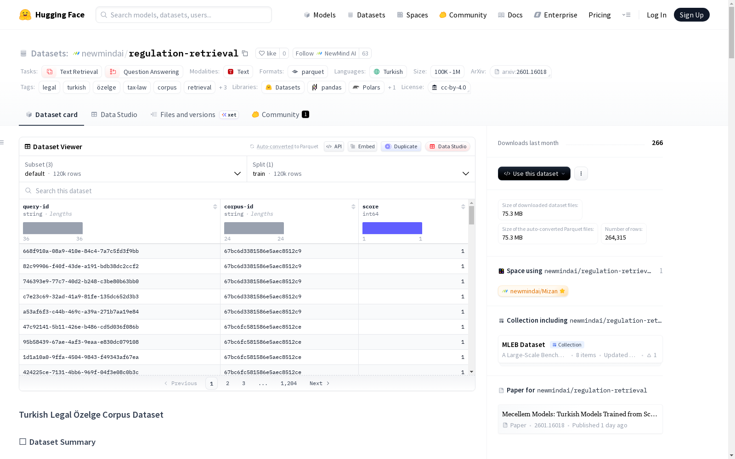Select row 668f910a-08a9-410e-84c4-7a7c5fd3f9bb
This screenshot has height=459, width=735.
(x=243, y=251)
